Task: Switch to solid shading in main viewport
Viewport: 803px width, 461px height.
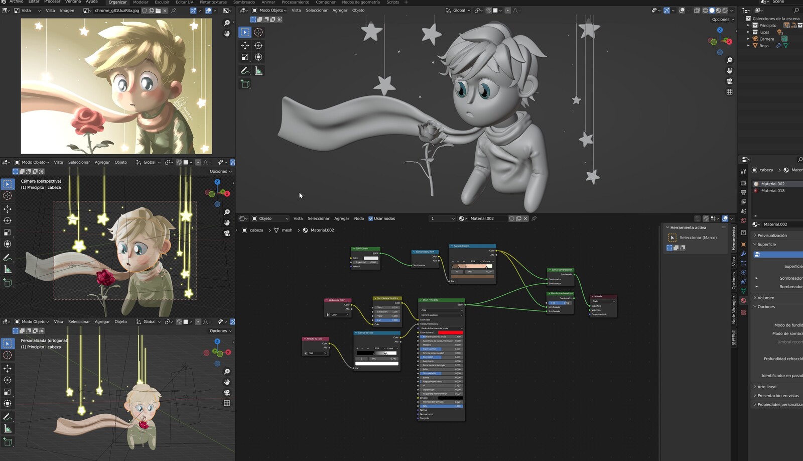Action: (x=712, y=10)
